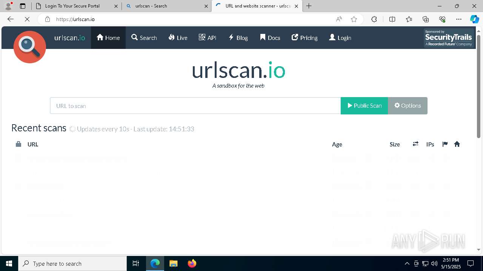483x271 pixels.
Task: Open Firefox from taskbar
Action: point(192,263)
